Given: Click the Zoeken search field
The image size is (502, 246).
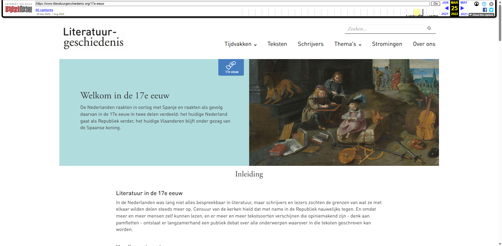Looking at the screenshot, I should tap(385, 29).
